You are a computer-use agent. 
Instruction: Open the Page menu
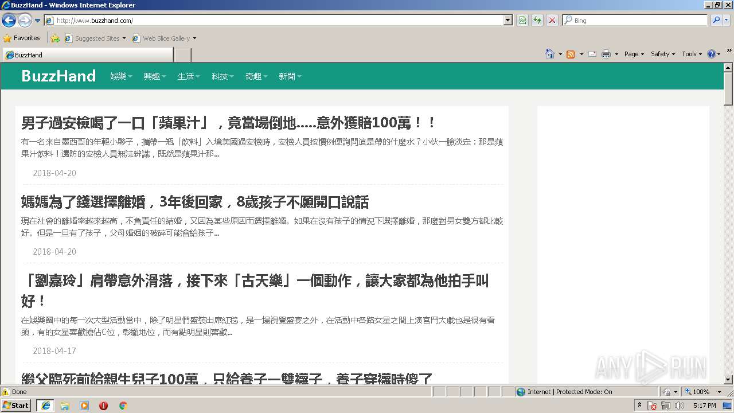click(x=634, y=54)
